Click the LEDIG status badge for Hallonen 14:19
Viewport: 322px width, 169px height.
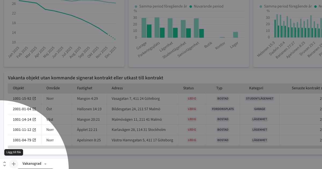point(192,109)
